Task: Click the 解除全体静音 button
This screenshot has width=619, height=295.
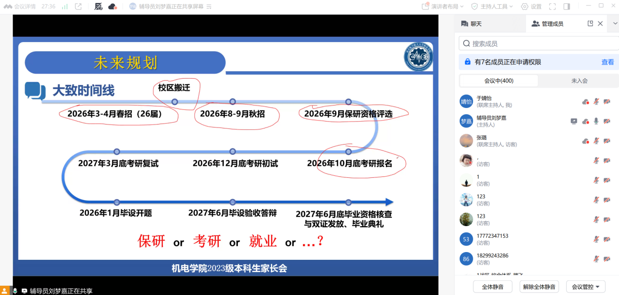Action: [539, 287]
